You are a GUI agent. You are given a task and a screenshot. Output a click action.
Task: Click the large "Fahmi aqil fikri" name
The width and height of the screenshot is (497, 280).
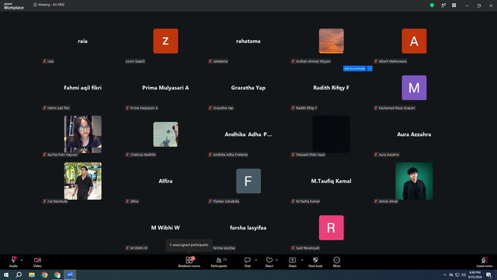83,88
